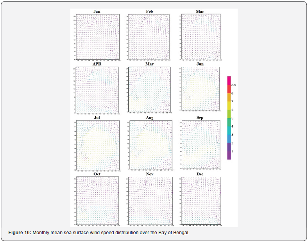Image resolution: width=308 pixels, height=242 pixels.
Task: Click the 'Jul' panel title
Action: (97, 117)
